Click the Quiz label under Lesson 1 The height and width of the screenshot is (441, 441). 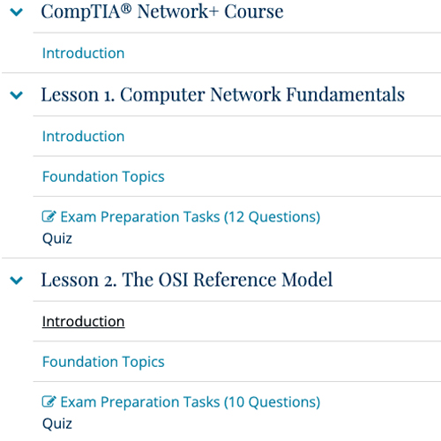tap(57, 238)
